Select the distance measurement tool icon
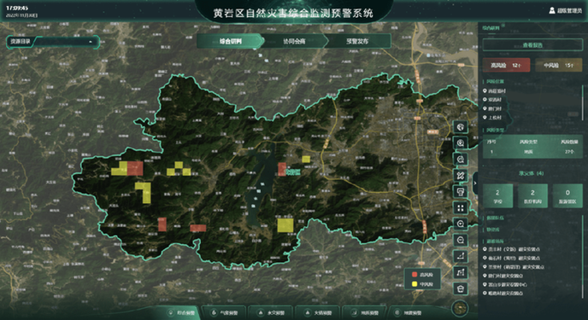588x320 pixels. pos(461,256)
